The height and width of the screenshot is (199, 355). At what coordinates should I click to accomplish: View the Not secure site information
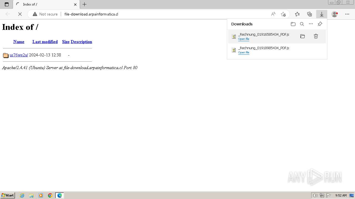[45, 14]
